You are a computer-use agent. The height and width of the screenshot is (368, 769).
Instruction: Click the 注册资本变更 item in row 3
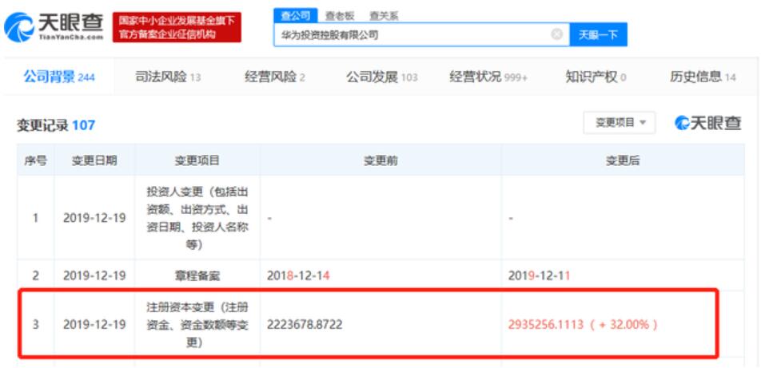coord(197,325)
